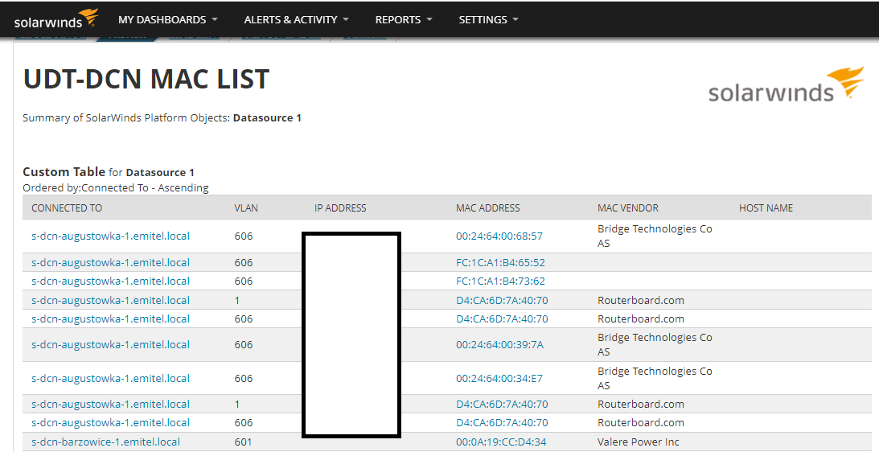Click Bridge Technologies vendor in 00:24:64:00:68:57 row
The width and height of the screenshot is (879, 452).
point(655,236)
